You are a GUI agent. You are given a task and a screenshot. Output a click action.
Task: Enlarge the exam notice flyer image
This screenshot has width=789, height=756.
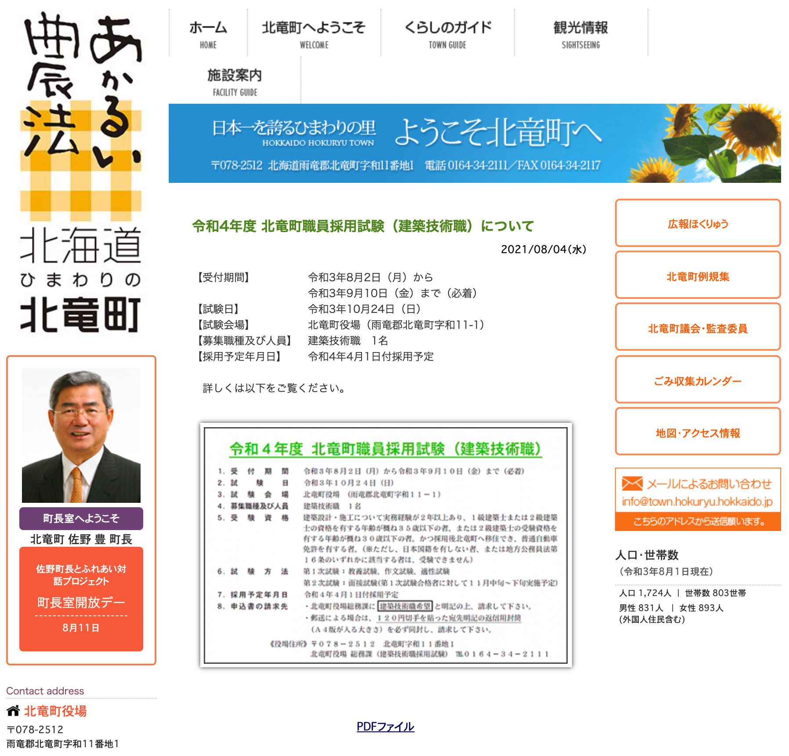click(x=386, y=545)
